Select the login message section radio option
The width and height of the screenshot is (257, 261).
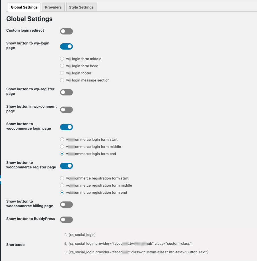tap(62, 80)
